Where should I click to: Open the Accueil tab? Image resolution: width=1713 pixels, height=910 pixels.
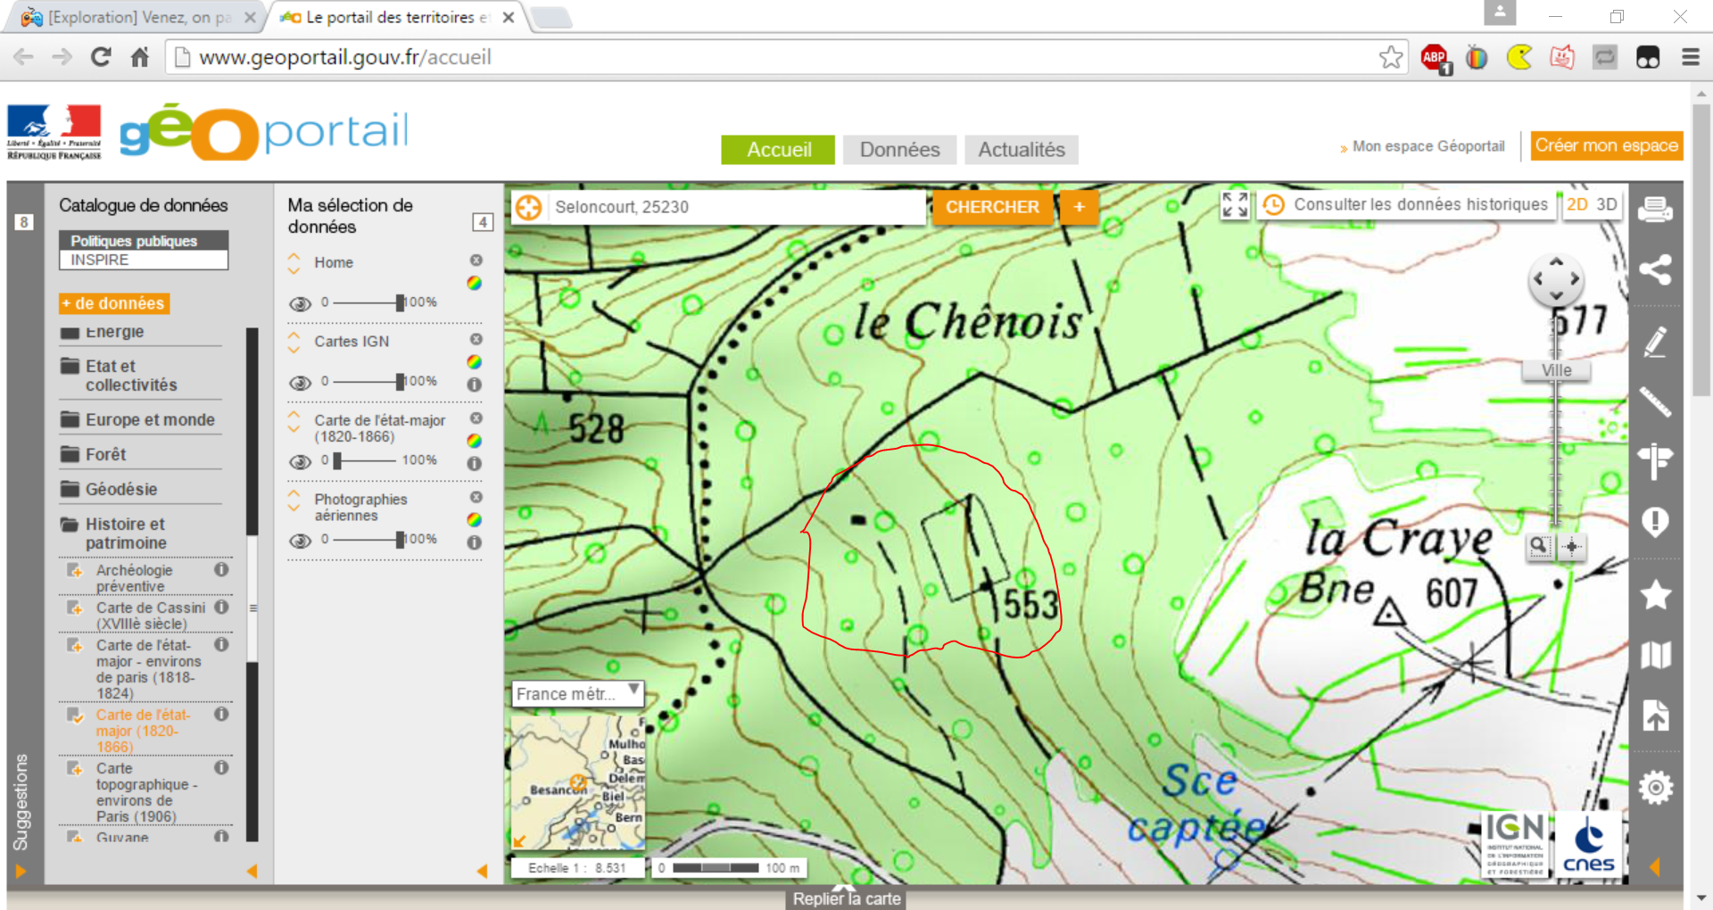pyautogui.click(x=778, y=150)
